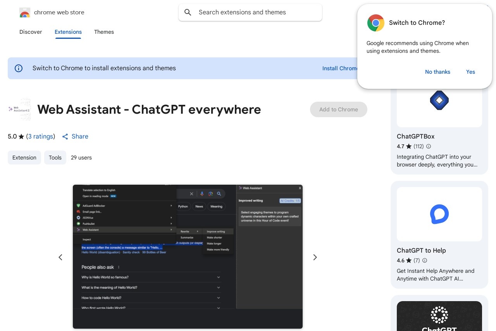Click the Install Chrome link

click(340, 68)
